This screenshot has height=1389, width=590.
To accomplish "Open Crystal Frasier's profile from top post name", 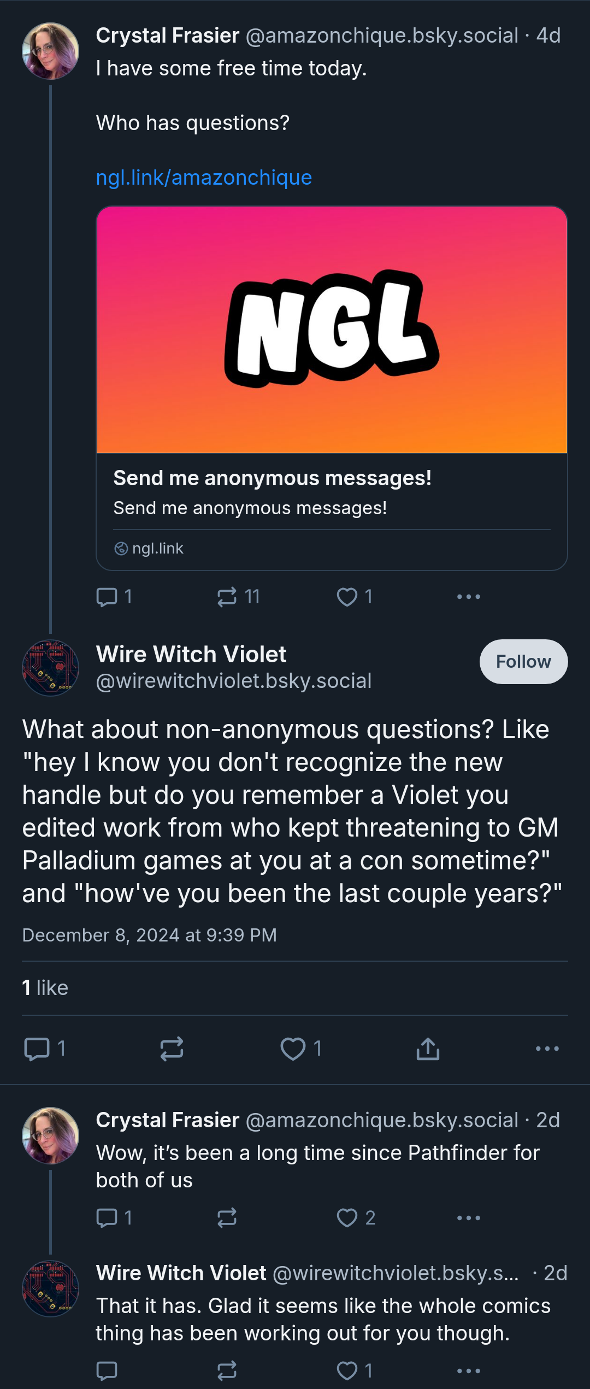I will tap(168, 36).
